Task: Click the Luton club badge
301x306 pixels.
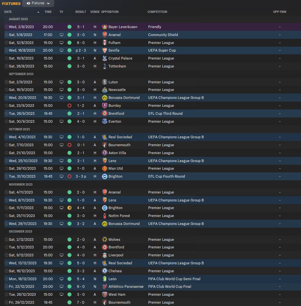Action: [105, 82]
